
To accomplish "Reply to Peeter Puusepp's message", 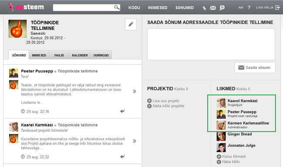I will coord(122,111).
